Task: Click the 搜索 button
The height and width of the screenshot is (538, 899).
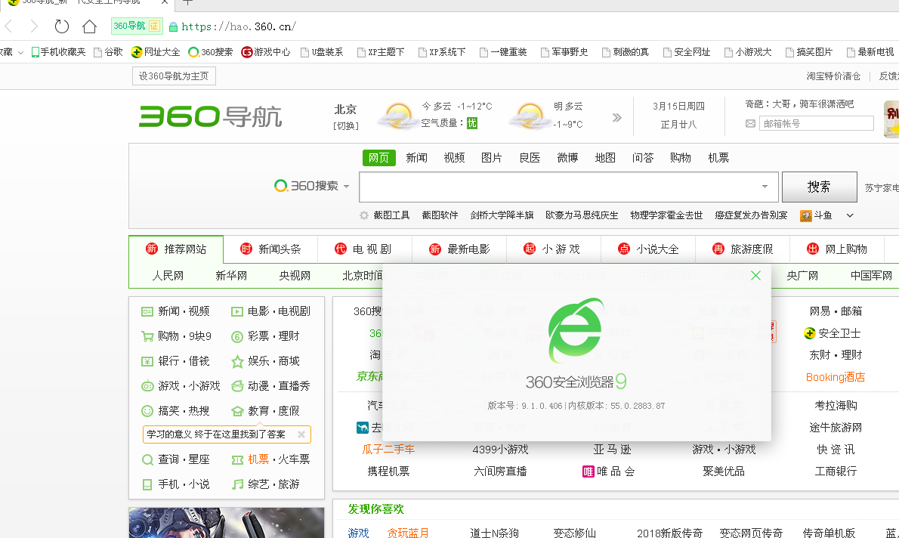Action: click(820, 187)
